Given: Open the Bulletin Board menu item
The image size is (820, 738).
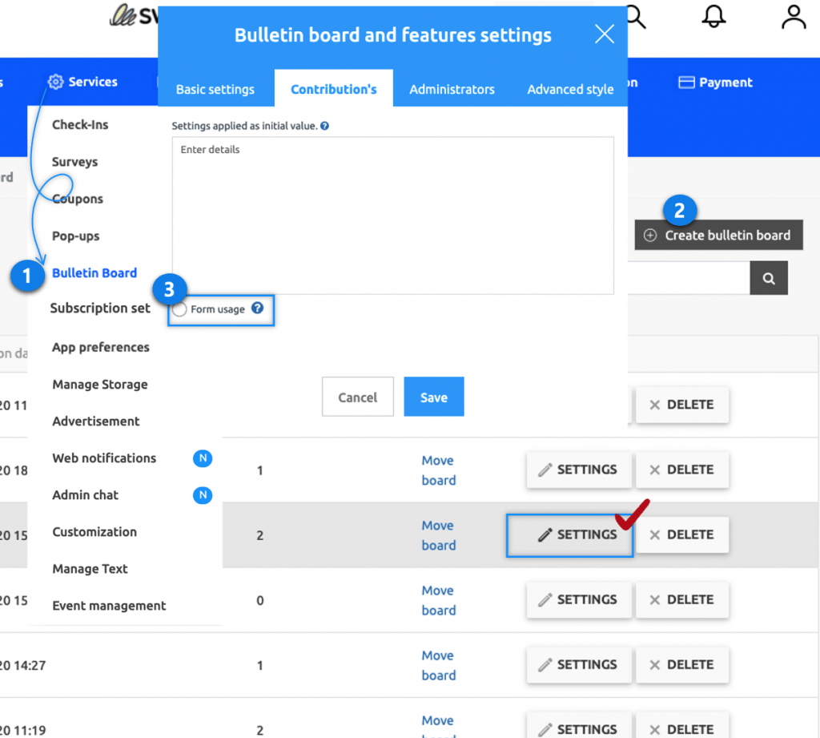Looking at the screenshot, I should pyautogui.click(x=94, y=272).
